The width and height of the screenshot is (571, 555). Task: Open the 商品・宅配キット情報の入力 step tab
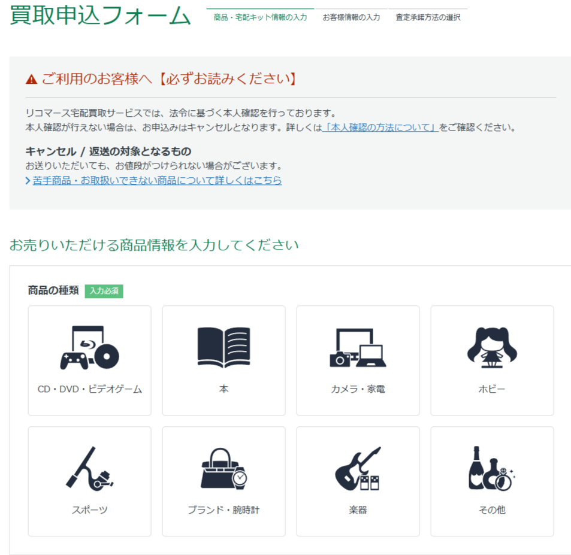(x=260, y=17)
